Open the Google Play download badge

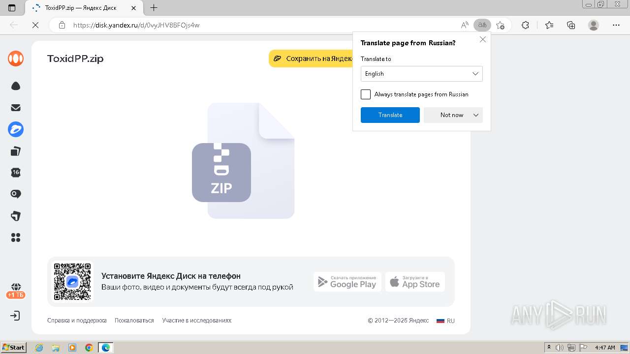347,282
